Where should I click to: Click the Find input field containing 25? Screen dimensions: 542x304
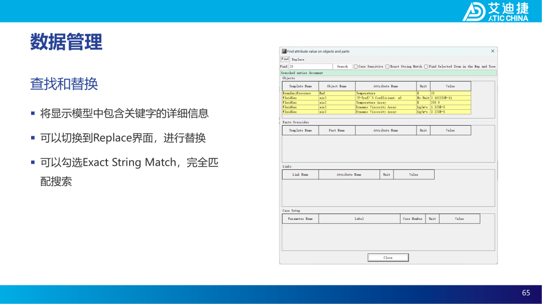click(311, 66)
